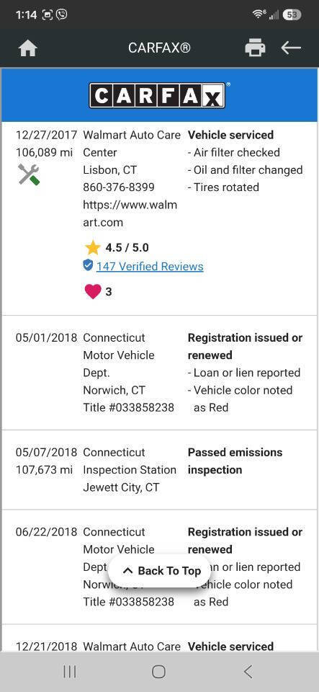Tap the Back To Top chevron
The image size is (319, 692).
point(127,571)
